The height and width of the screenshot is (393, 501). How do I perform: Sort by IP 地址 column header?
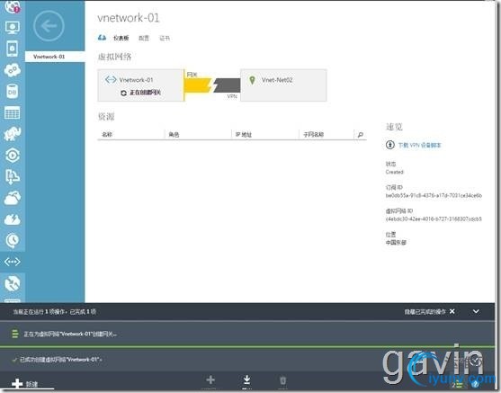tap(244, 135)
